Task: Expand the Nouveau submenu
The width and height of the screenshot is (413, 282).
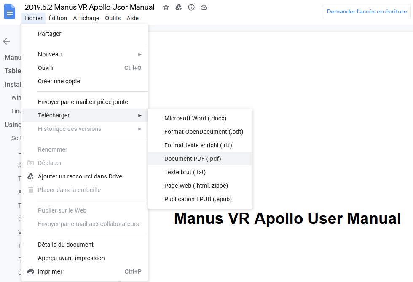Action: point(139,54)
